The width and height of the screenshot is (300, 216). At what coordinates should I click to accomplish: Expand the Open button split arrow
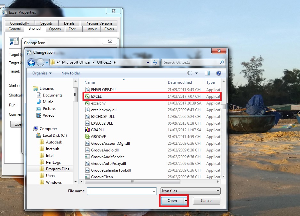(186, 201)
